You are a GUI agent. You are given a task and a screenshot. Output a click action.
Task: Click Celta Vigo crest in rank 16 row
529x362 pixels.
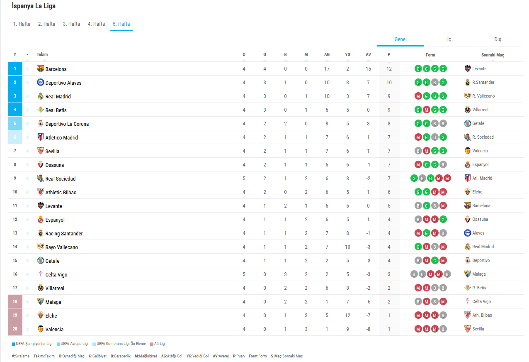[40, 274]
